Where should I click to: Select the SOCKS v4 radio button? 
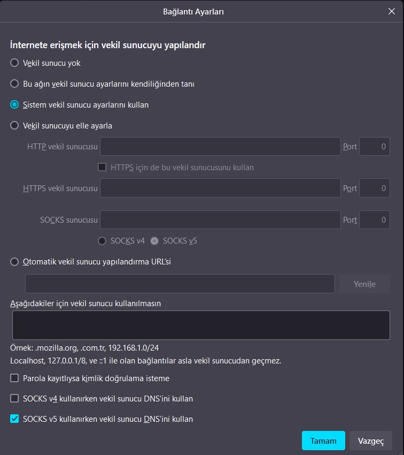click(102, 241)
